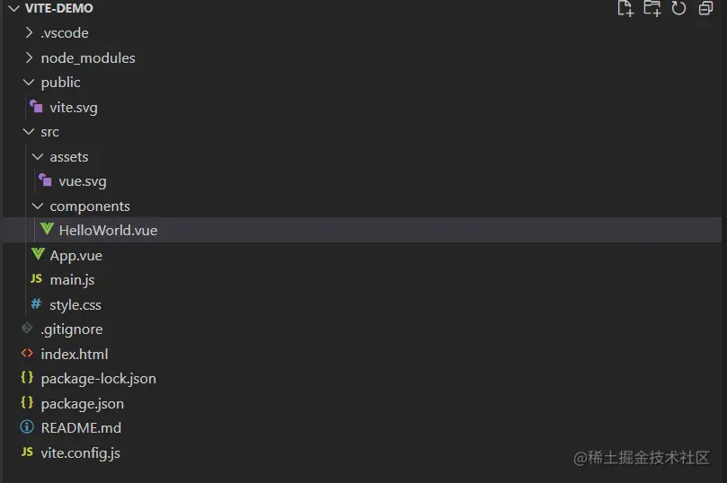Open vue.svg in assets folder
The width and height of the screenshot is (727, 483).
point(82,181)
